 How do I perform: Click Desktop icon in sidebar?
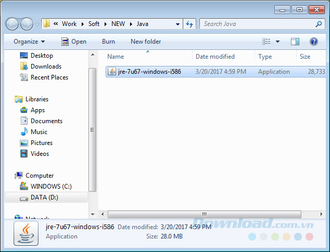click(24, 56)
